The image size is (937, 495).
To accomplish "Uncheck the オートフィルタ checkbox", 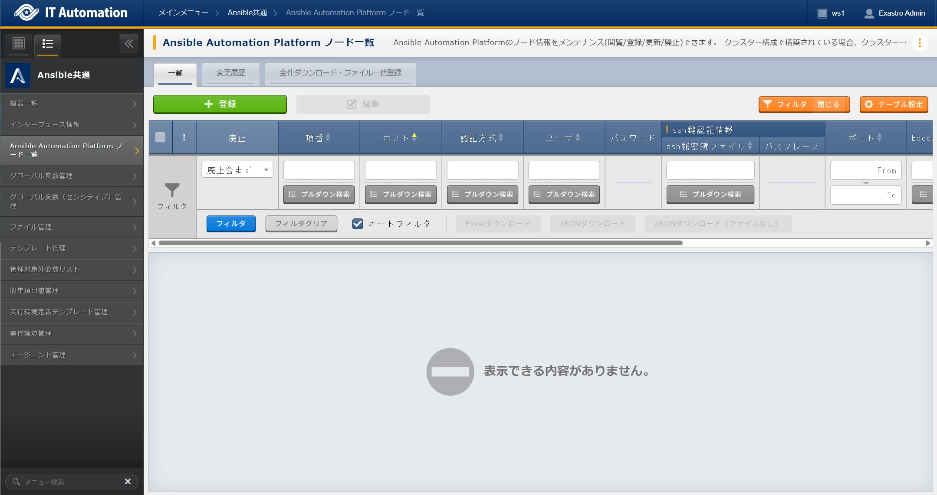I will [x=358, y=224].
